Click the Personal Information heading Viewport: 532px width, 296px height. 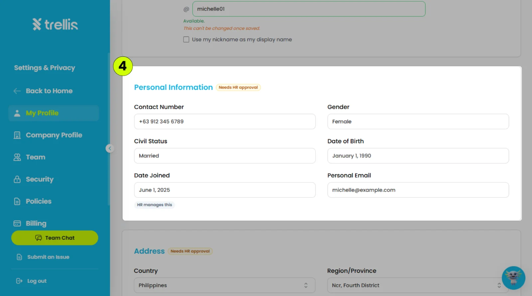pyautogui.click(x=173, y=87)
